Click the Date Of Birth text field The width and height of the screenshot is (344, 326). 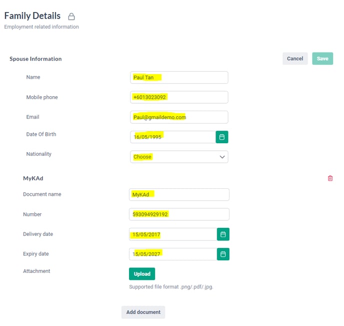click(x=173, y=137)
